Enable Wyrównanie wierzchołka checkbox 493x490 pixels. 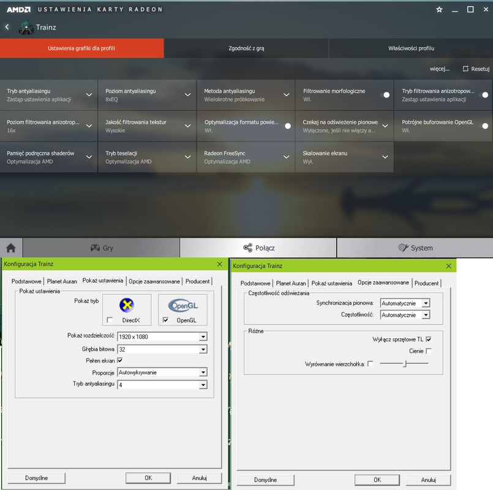371,364
